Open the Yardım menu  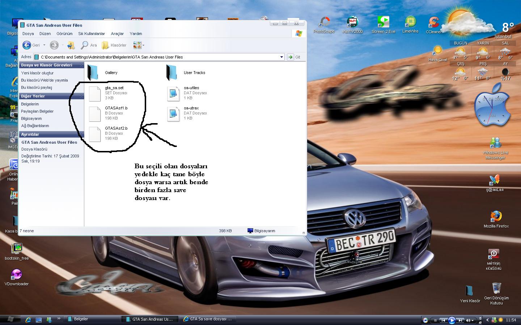(x=136, y=34)
